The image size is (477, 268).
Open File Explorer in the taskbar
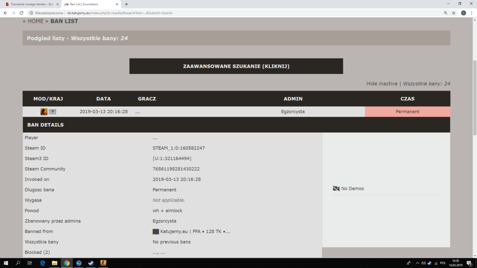(54, 263)
